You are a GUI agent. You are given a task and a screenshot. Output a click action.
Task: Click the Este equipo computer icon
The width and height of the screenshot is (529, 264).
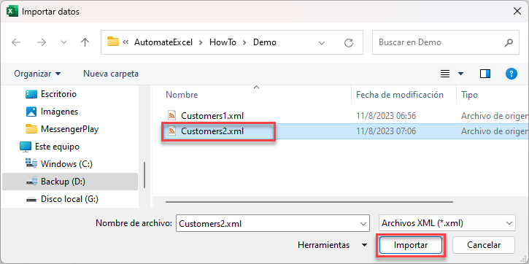(26, 147)
